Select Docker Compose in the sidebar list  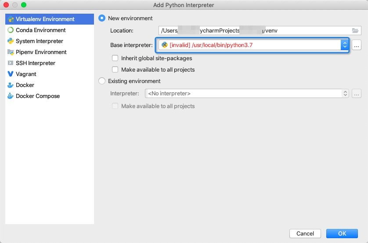click(37, 96)
